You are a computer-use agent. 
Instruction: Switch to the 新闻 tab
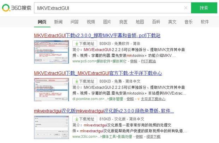(x=58, y=22)
